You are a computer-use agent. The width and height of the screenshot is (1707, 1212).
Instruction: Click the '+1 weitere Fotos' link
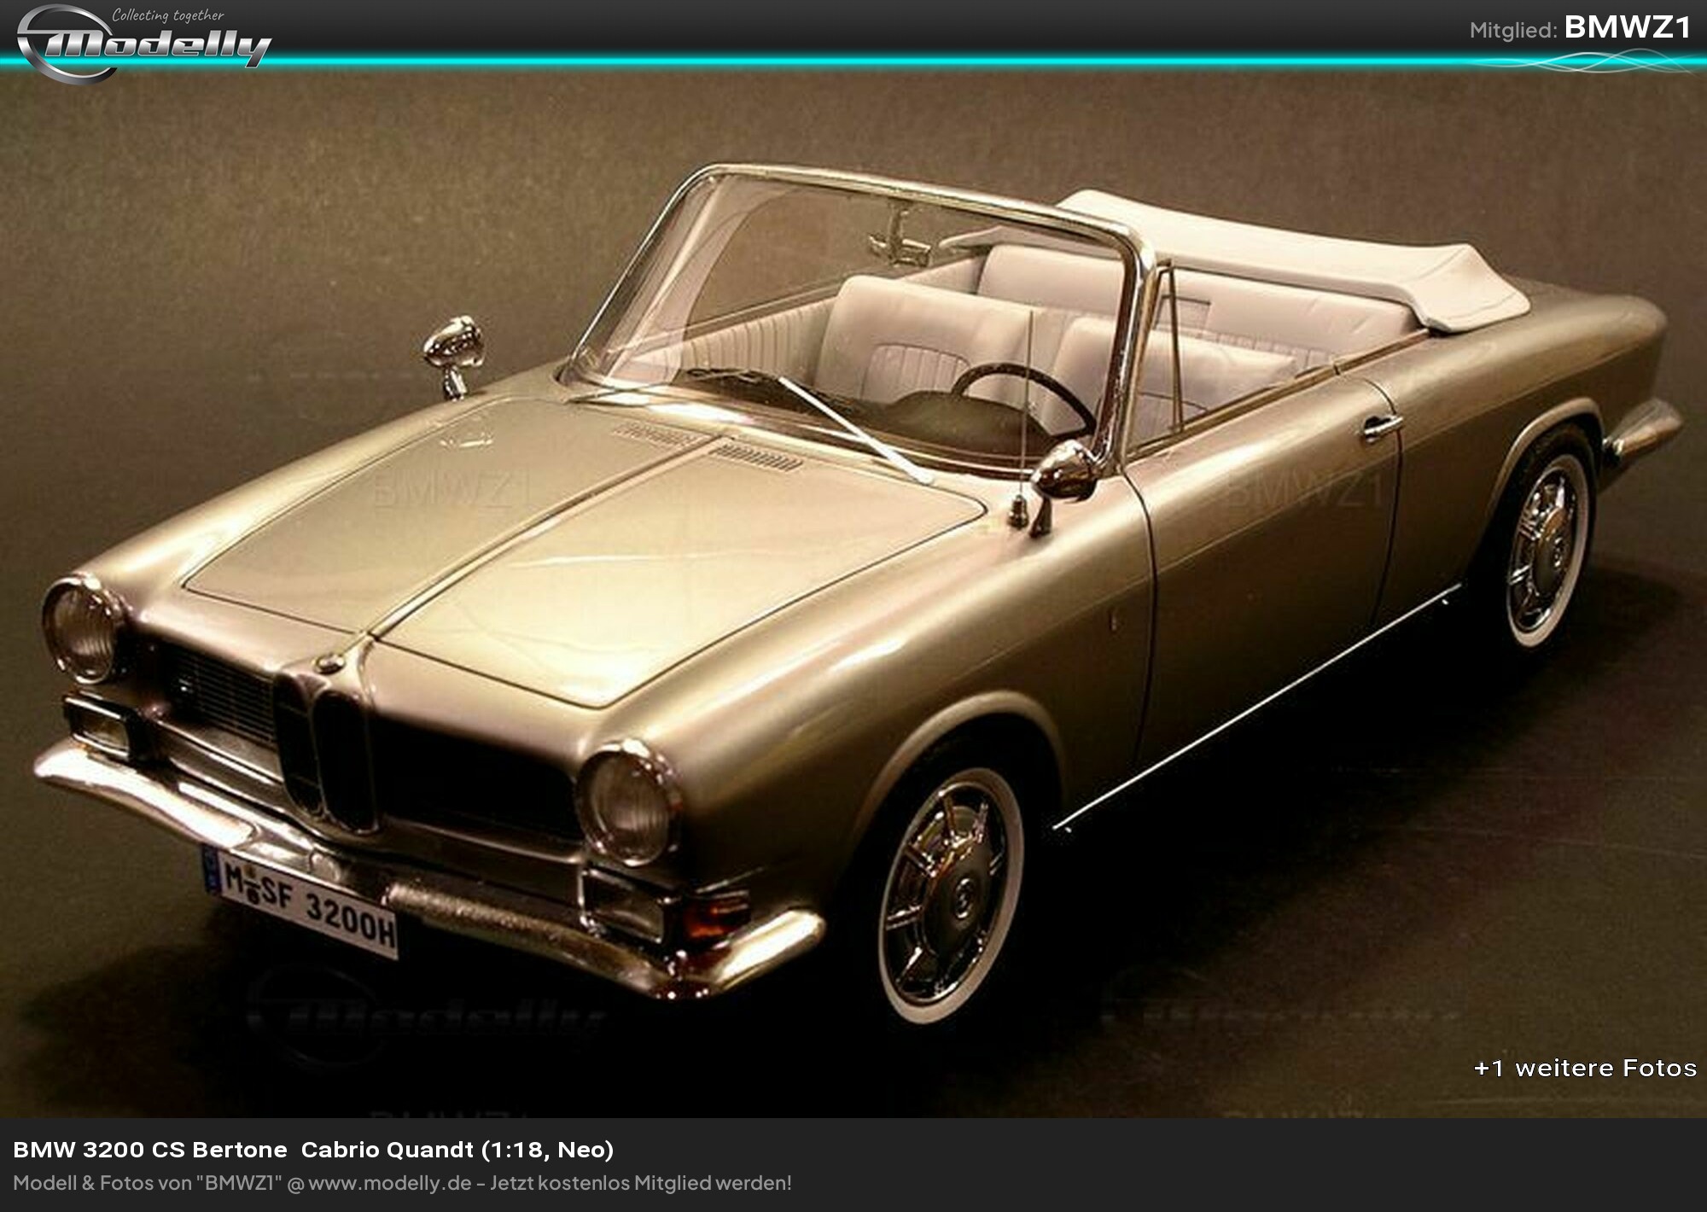[1584, 1068]
